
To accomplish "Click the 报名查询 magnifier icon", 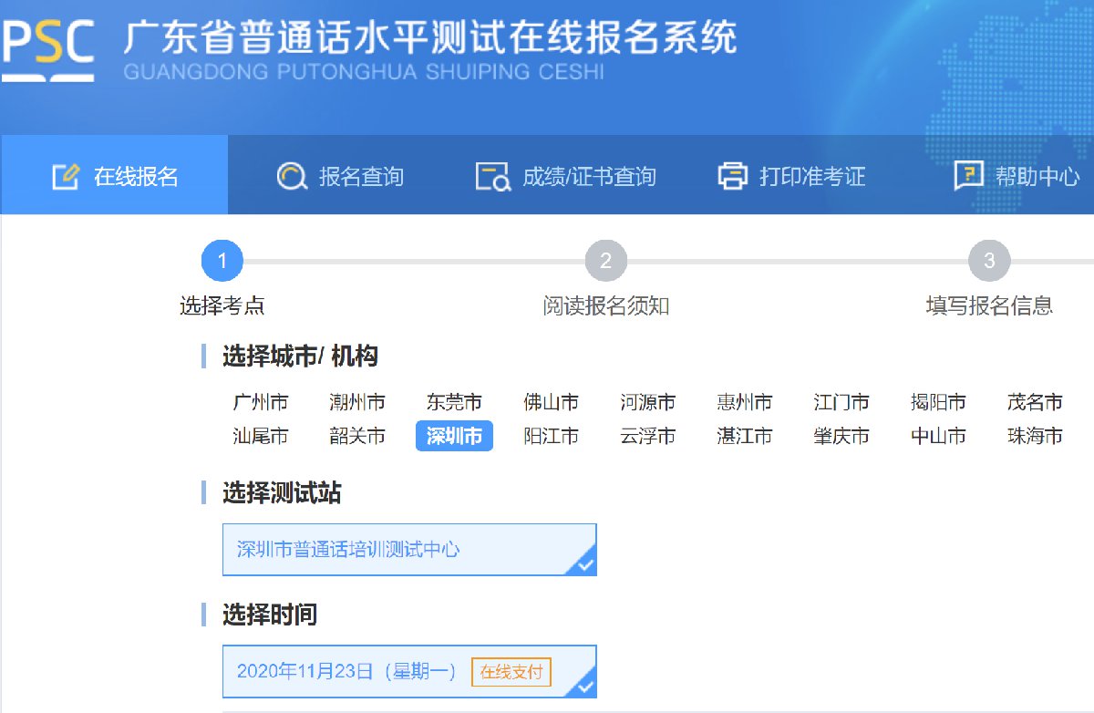I will pos(292,176).
